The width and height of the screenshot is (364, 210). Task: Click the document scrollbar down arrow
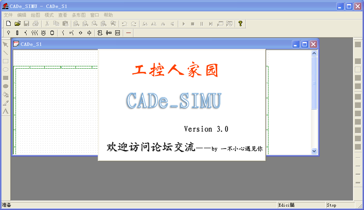pyautogui.click(x=314, y=151)
